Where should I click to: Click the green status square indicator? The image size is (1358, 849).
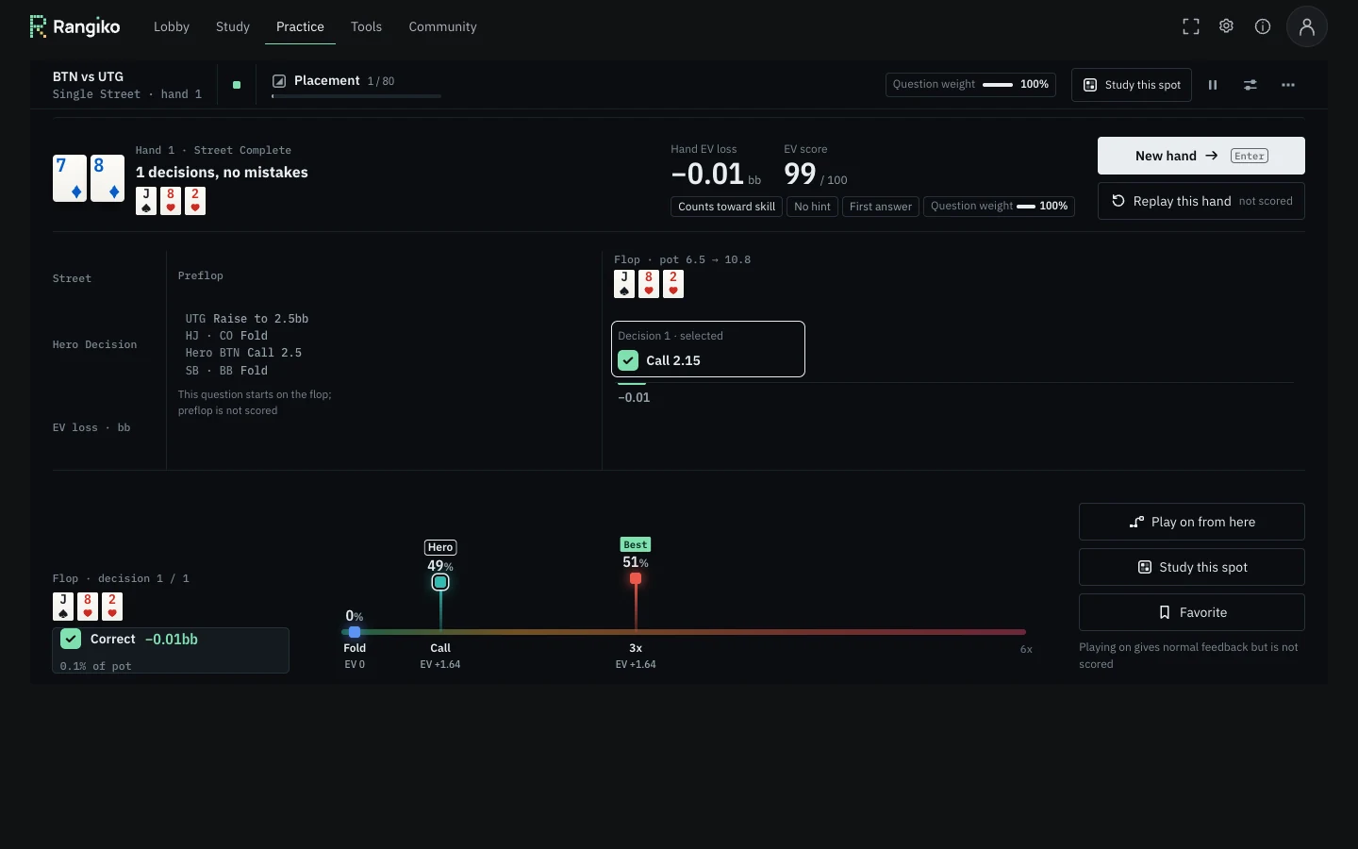coord(237,85)
